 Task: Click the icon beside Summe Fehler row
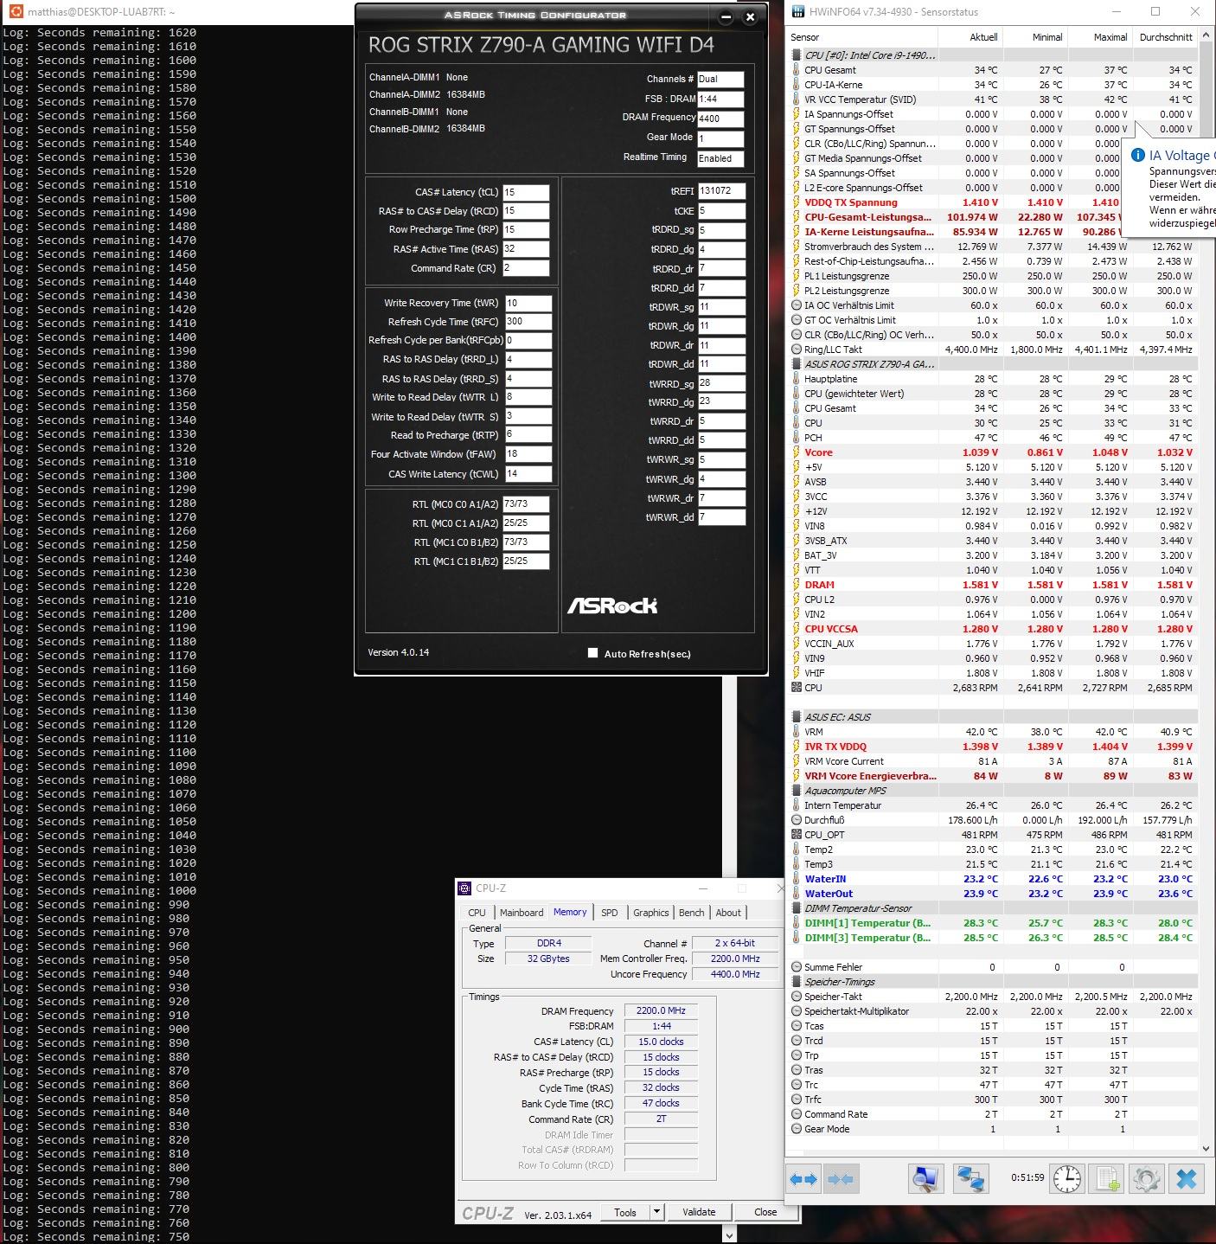(x=797, y=967)
